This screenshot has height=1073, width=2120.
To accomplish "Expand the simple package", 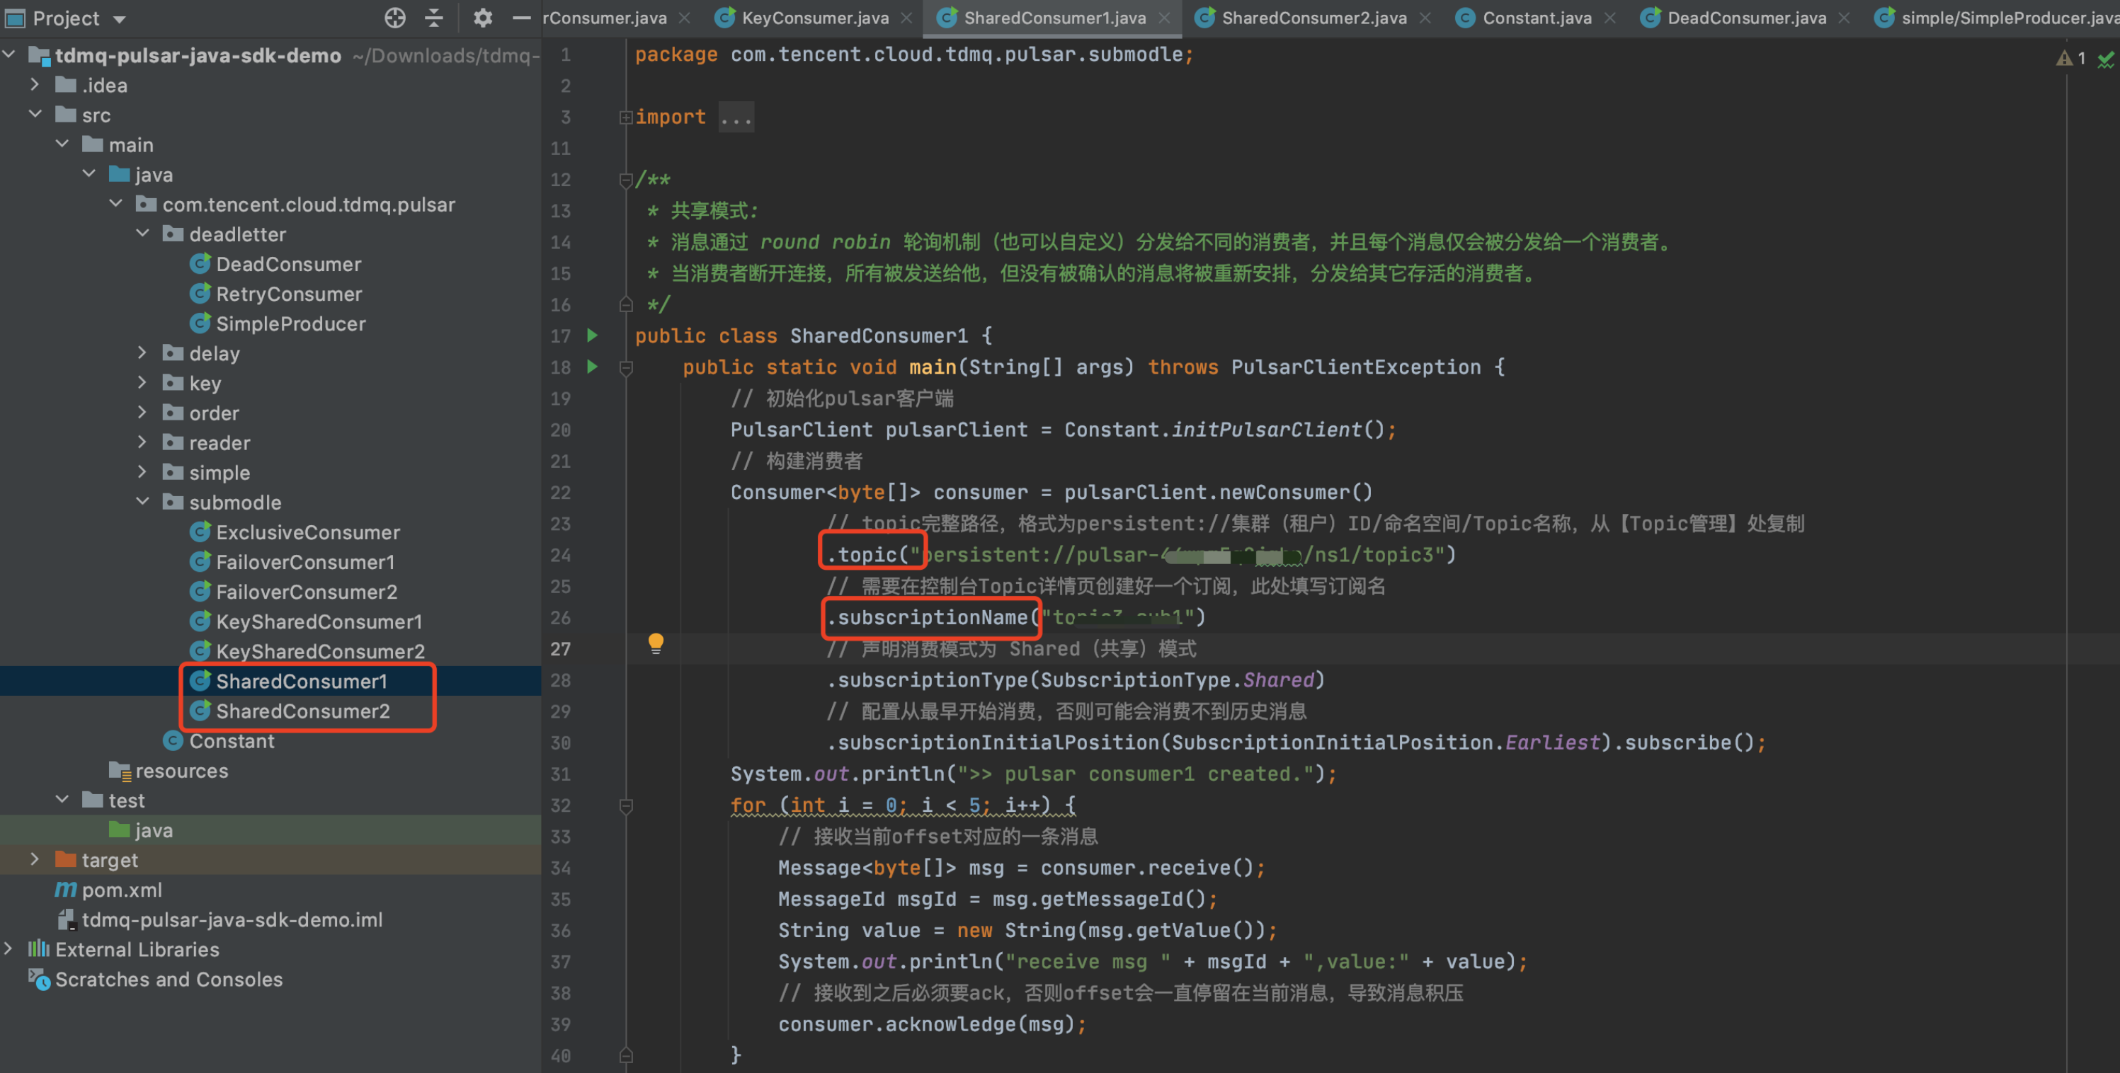I will coord(142,471).
